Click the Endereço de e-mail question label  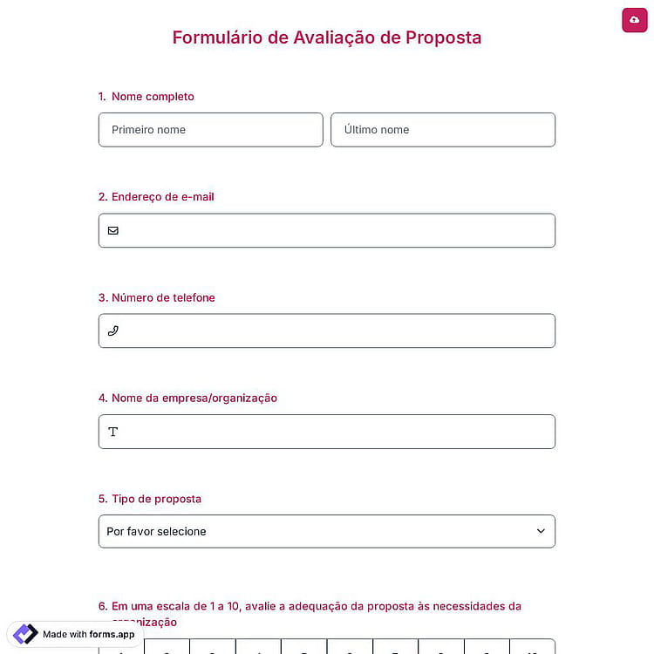(x=163, y=197)
